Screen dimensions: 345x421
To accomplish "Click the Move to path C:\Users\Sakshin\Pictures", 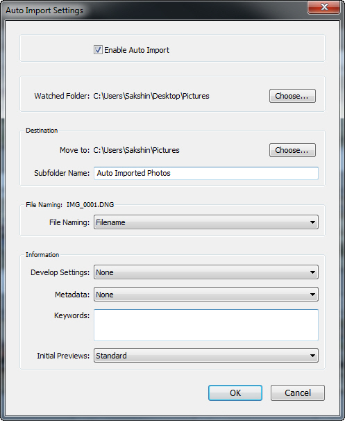I will [136, 150].
